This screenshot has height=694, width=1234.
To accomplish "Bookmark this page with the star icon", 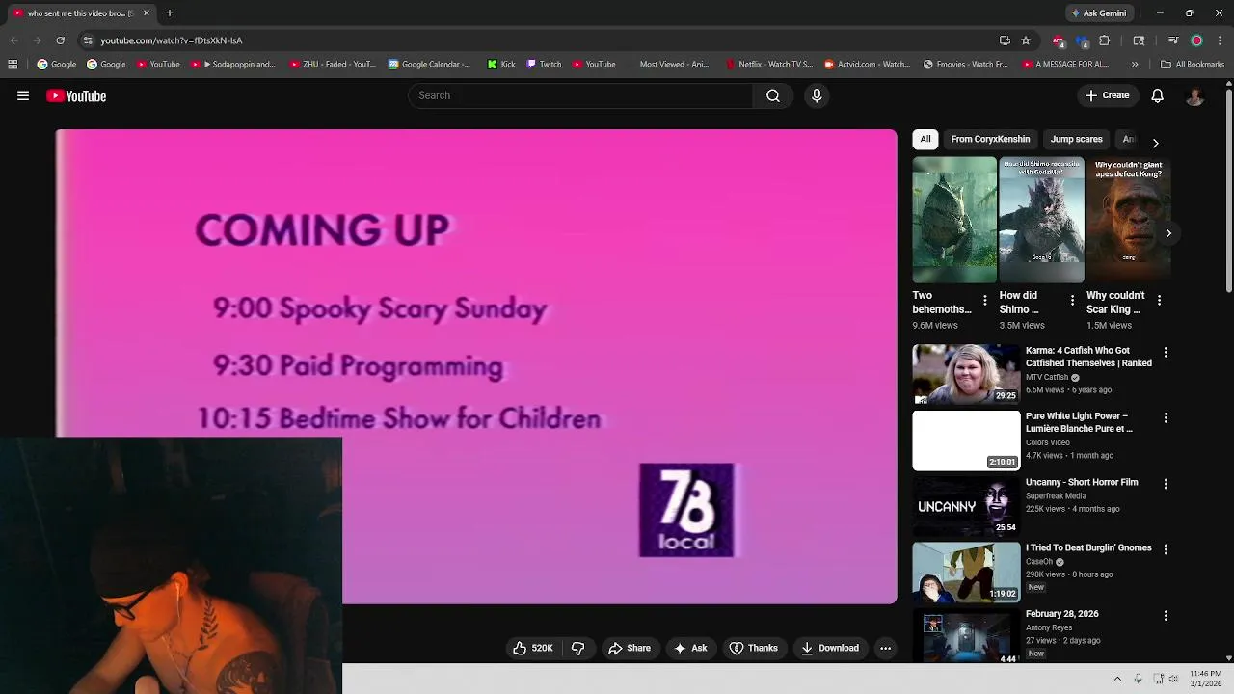I will (x=1026, y=40).
